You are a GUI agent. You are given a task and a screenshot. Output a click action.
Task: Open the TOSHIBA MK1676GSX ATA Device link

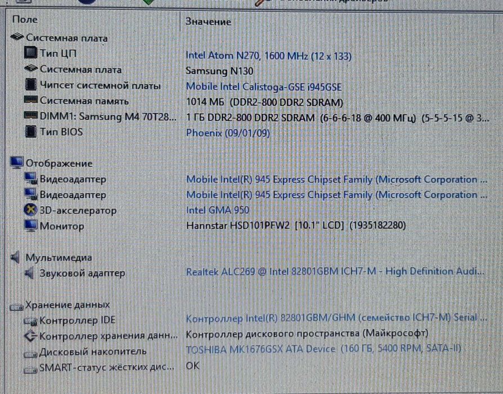point(323,349)
